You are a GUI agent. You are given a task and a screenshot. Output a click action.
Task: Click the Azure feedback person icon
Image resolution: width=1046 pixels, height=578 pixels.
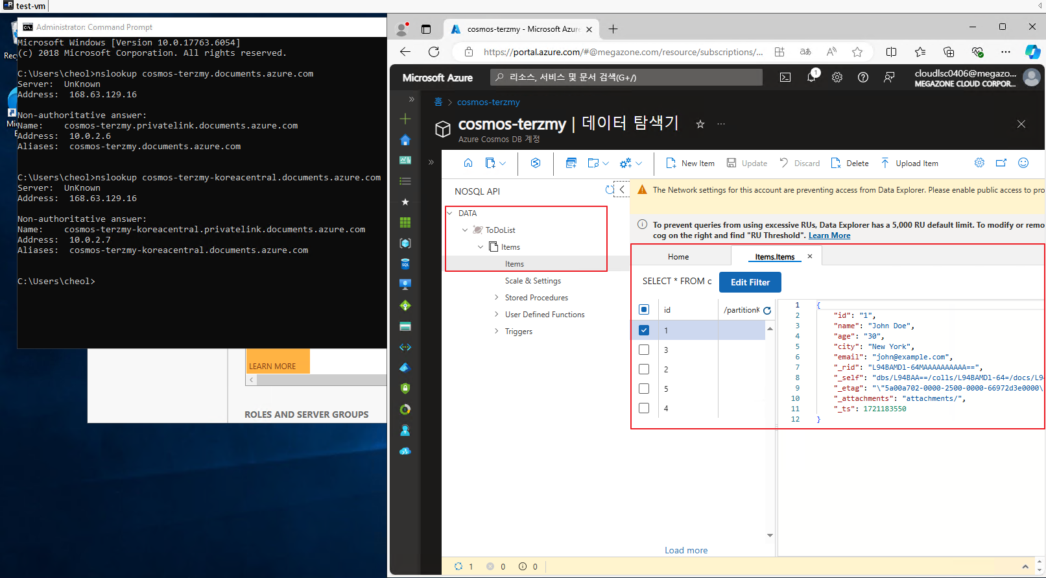[x=889, y=77]
